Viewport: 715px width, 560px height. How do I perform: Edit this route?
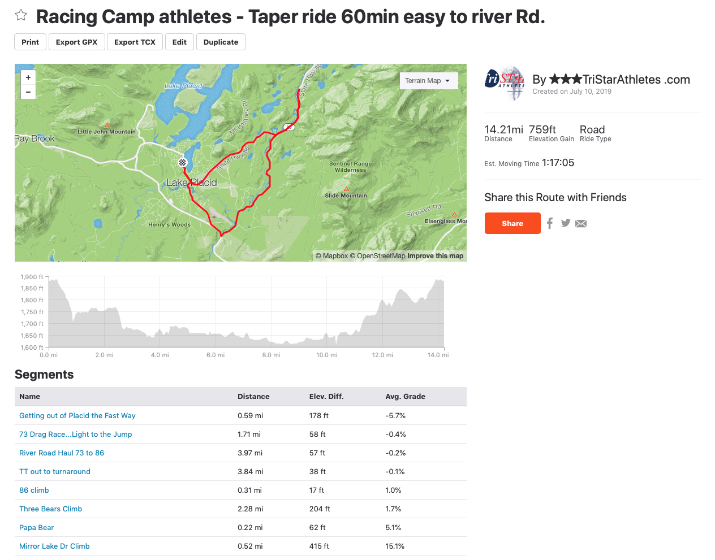179,42
